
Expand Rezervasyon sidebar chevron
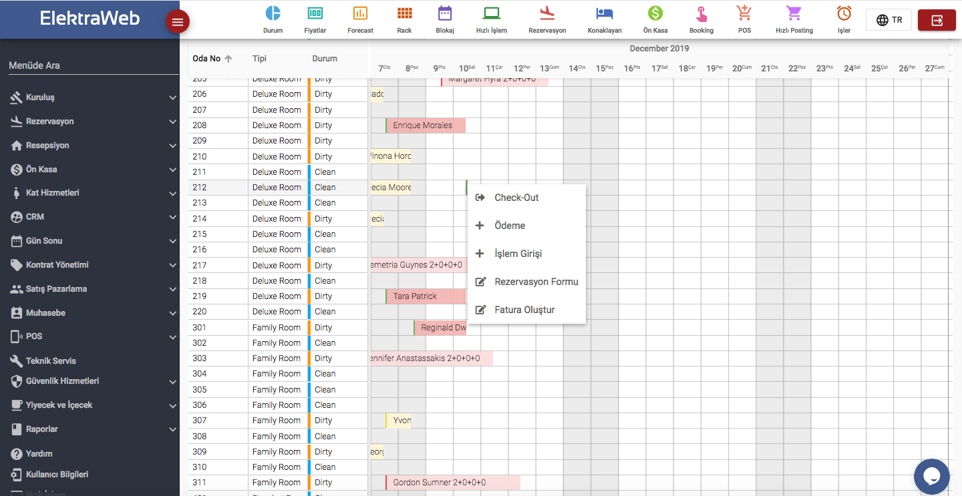coord(172,121)
